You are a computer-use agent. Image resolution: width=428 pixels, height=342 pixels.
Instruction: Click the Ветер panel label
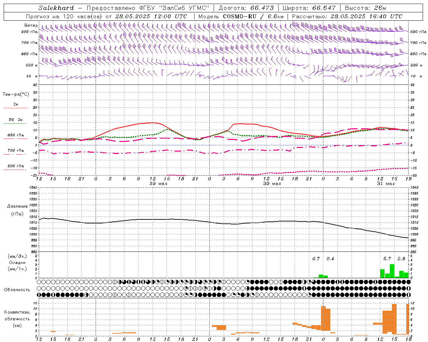click(x=31, y=25)
